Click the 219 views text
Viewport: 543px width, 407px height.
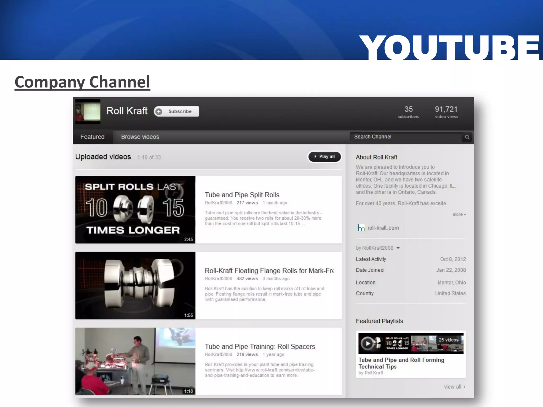[x=247, y=355]
